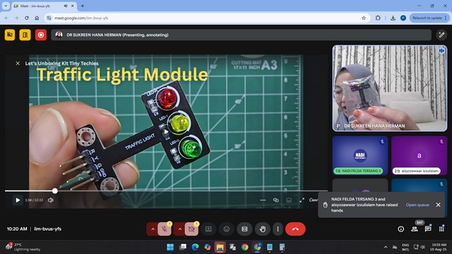Click Open queue link
The image size is (452, 254).
(417, 205)
